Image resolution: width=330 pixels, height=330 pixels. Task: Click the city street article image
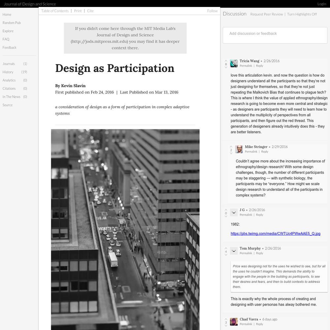125,229
